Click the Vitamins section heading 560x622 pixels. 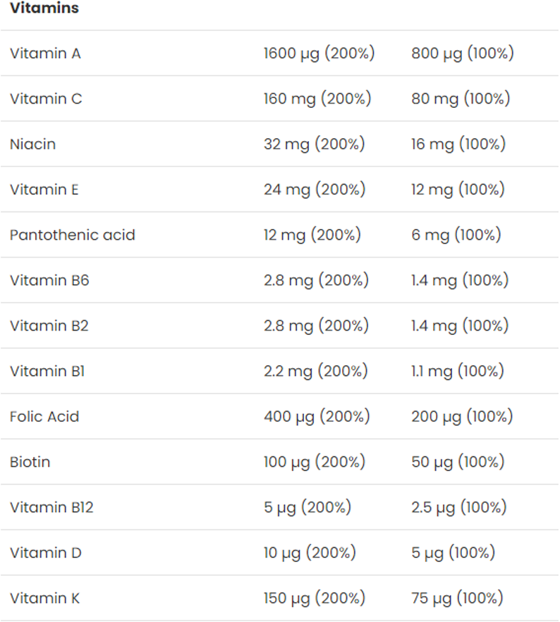pyautogui.click(x=44, y=8)
